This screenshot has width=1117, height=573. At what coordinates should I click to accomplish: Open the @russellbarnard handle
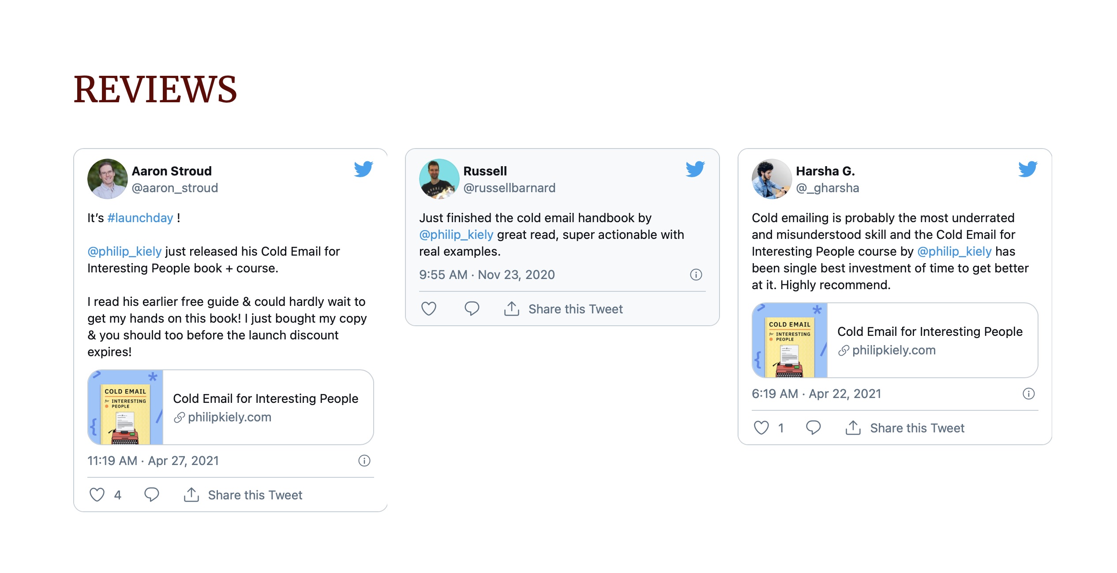509,188
